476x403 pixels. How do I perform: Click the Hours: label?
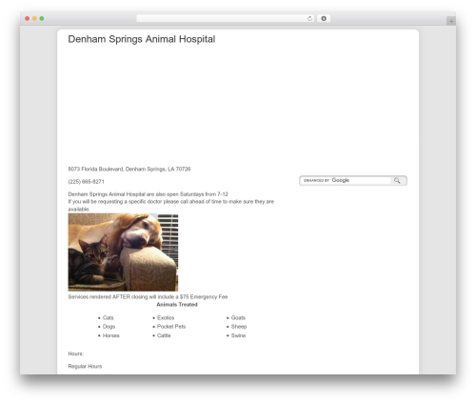[76, 353]
